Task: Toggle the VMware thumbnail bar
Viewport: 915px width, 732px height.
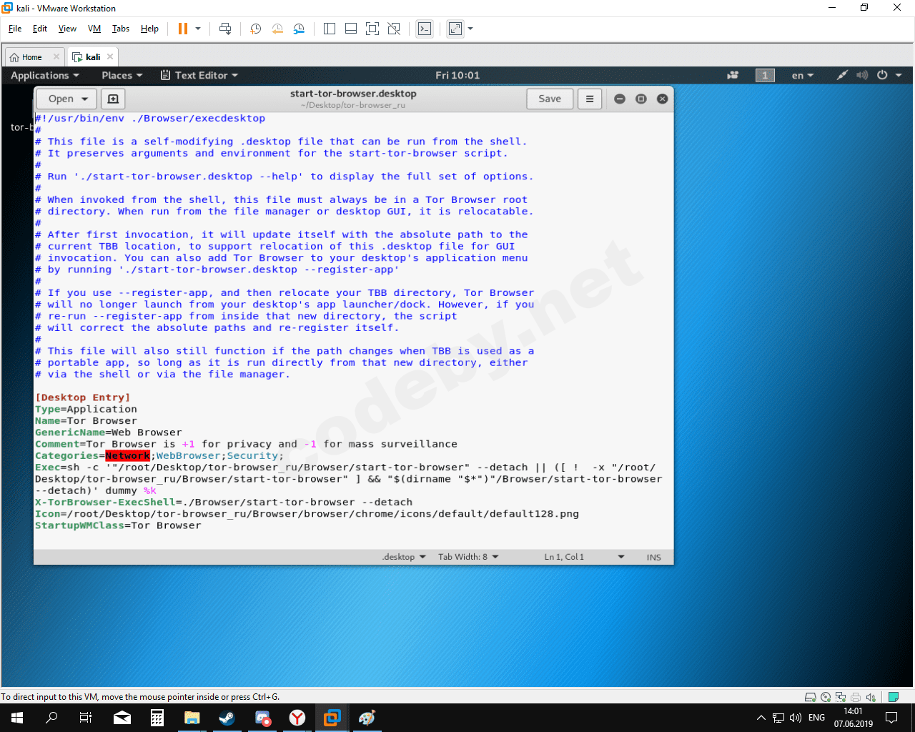Action: (x=351, y=29)
